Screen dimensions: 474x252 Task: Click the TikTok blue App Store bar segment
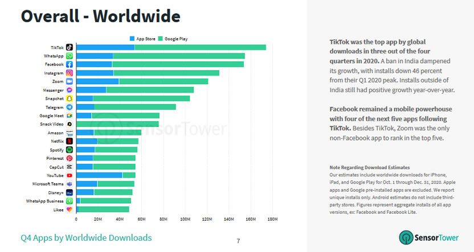[x=105, y=47]
